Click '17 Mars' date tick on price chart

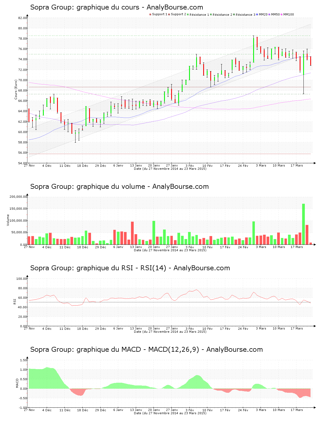pos(297,165)
